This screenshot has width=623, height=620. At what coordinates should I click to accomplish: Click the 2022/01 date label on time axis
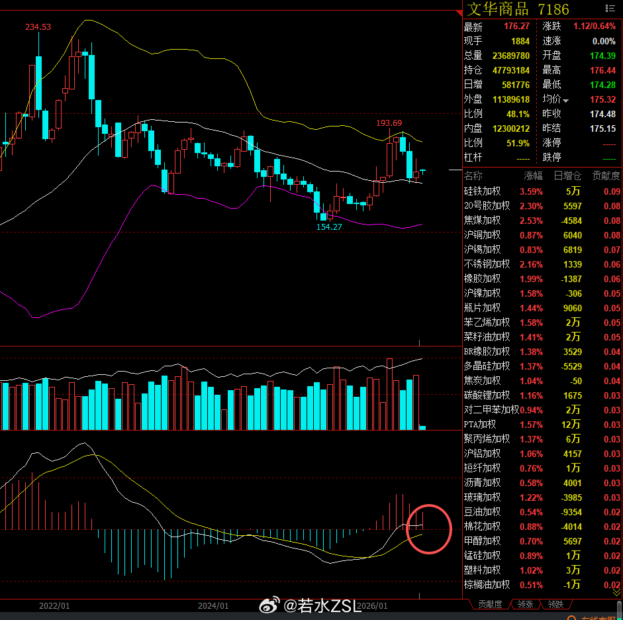click(54, 605)
